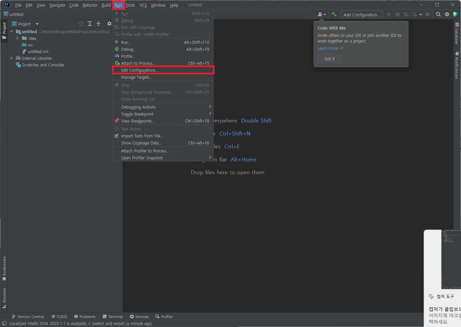Expand External Libraries node

12,58
